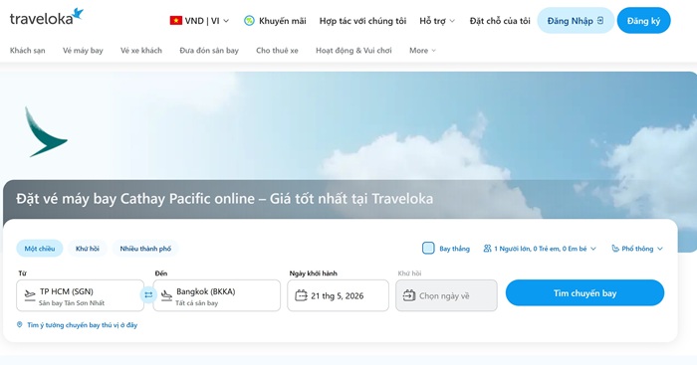Click the Tìm chuyến bay button

(585, 293)
